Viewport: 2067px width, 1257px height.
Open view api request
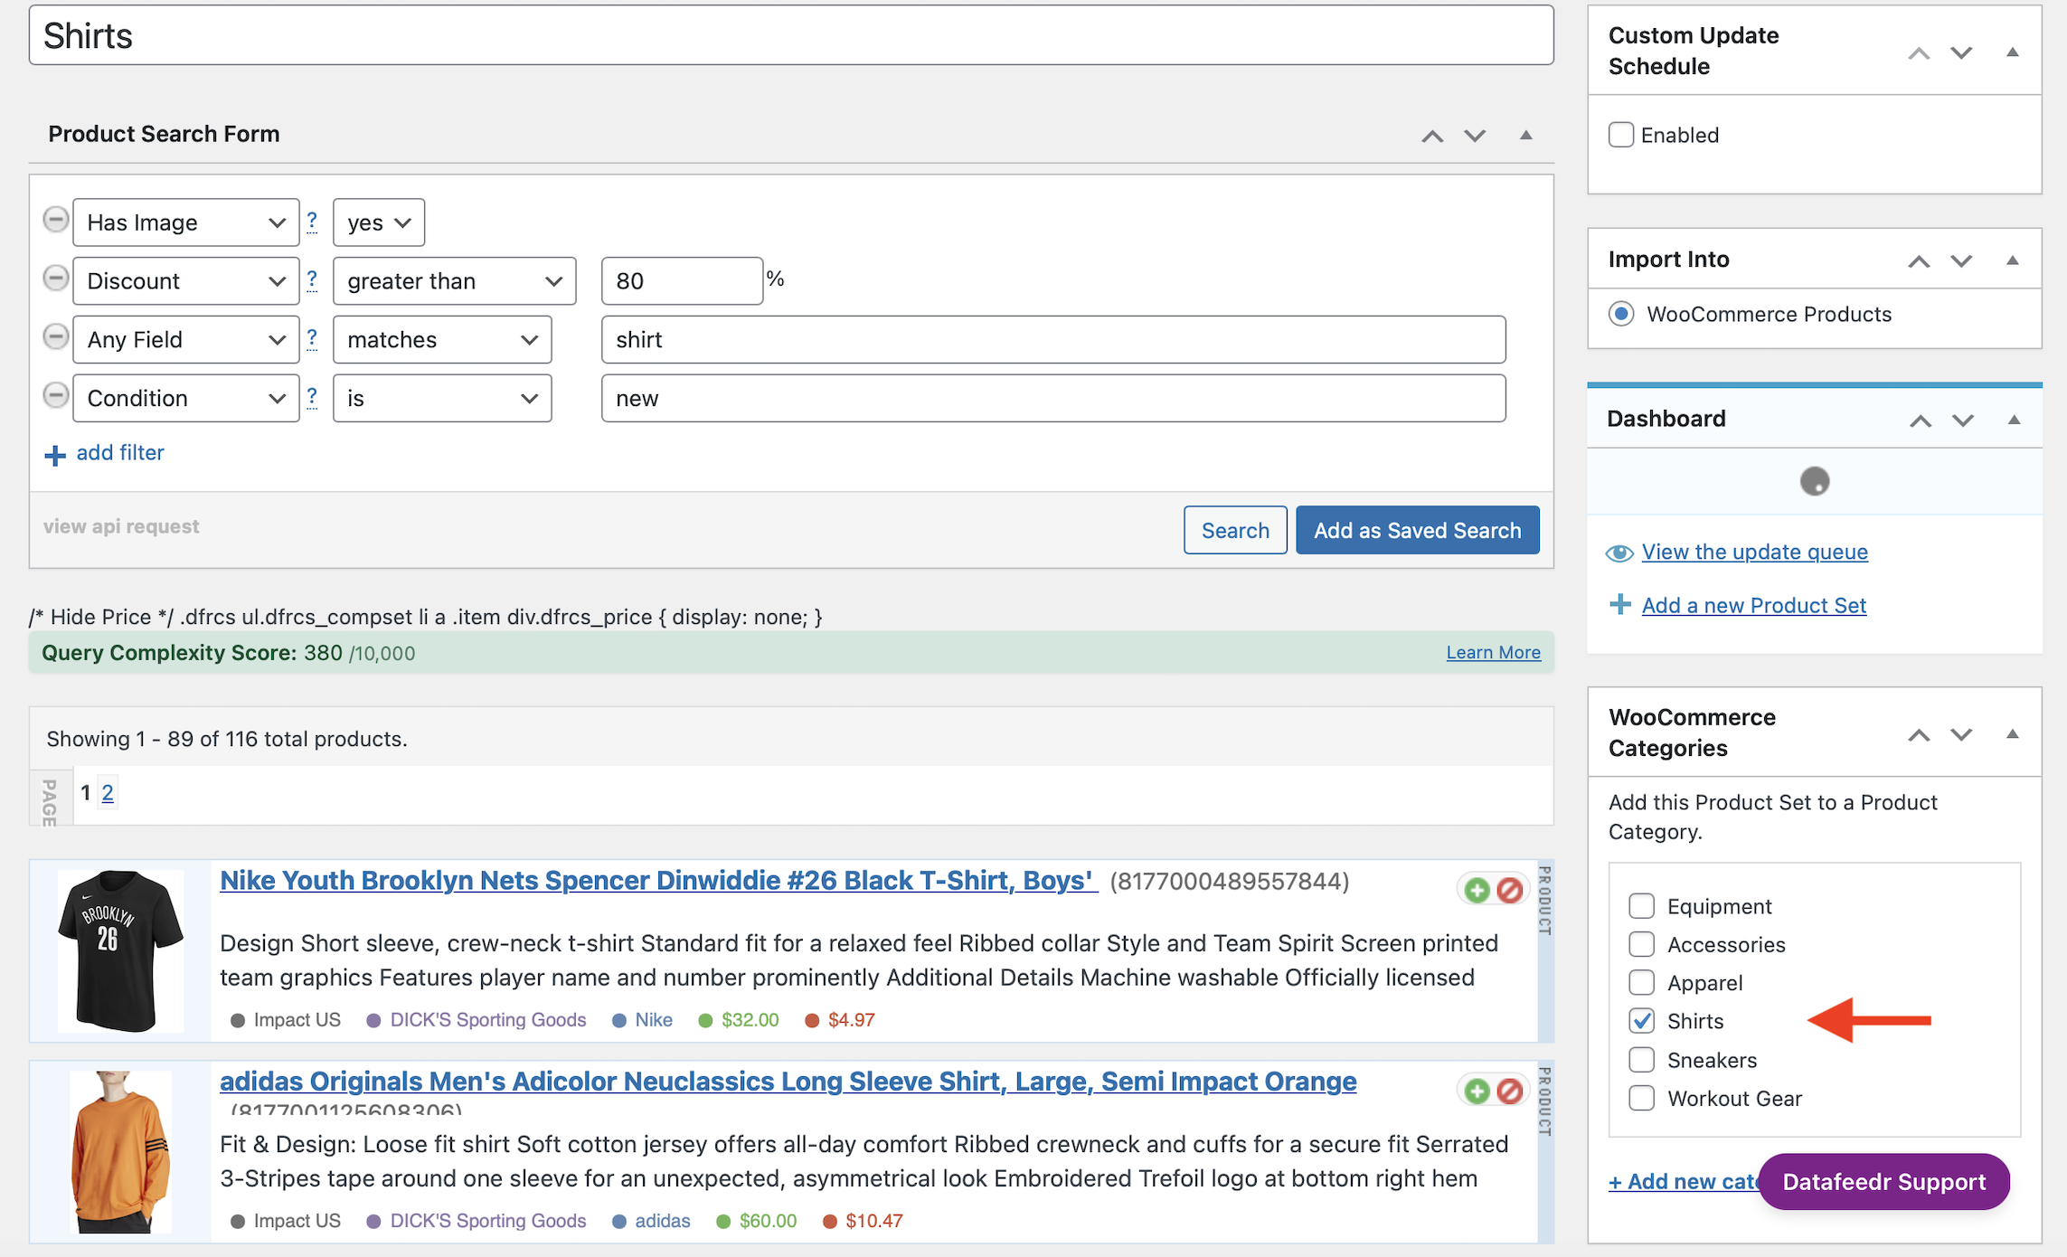121,526
